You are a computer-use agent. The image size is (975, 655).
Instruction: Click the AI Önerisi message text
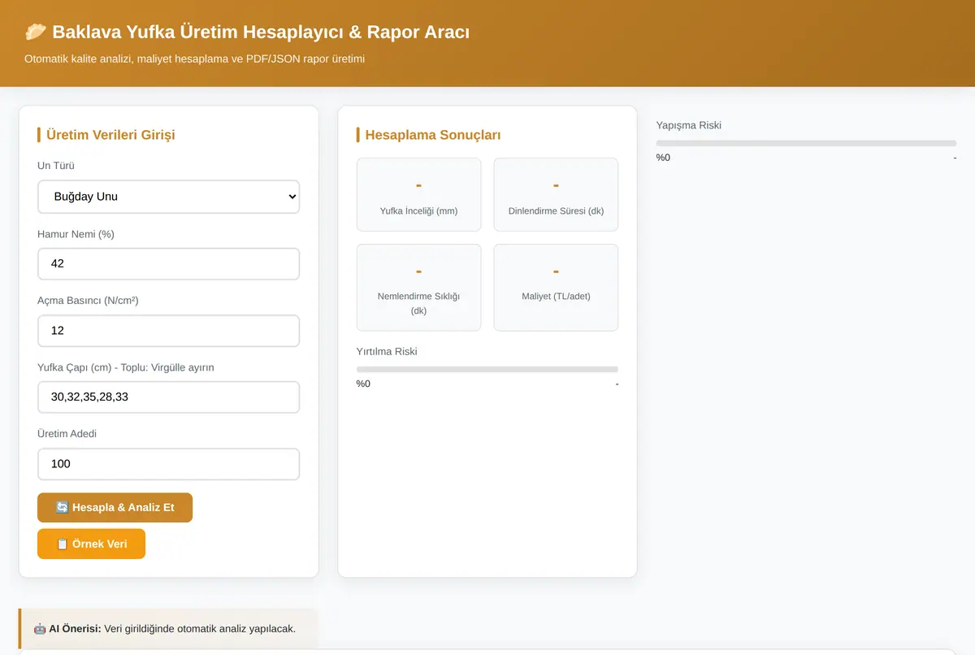coord(200,628)
